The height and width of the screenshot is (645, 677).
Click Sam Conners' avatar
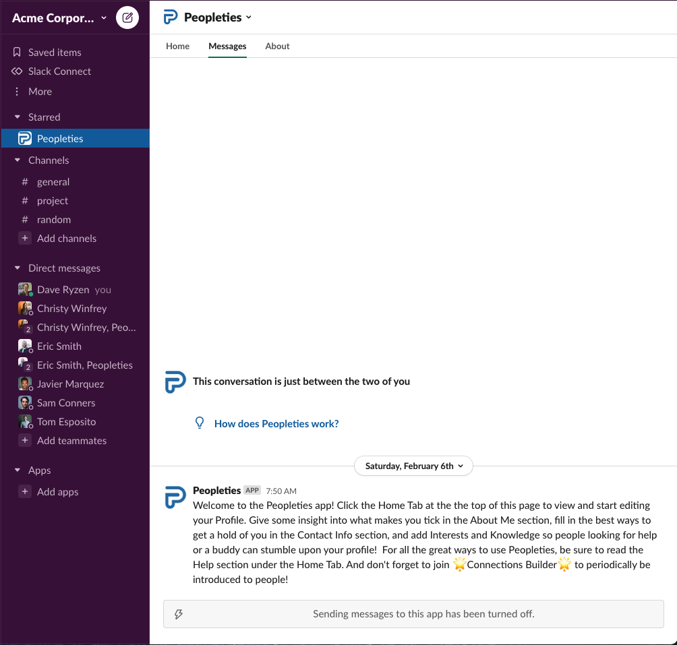click(x=25, y=403)
